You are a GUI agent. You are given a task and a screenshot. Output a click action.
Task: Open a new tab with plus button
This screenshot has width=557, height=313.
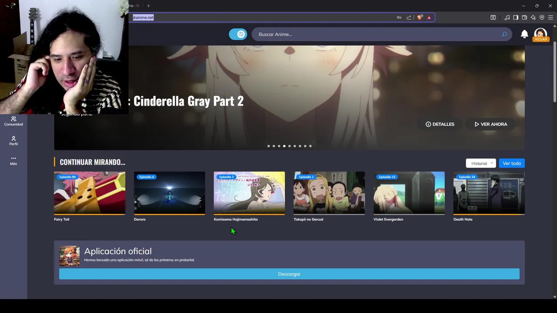(148, 6)
